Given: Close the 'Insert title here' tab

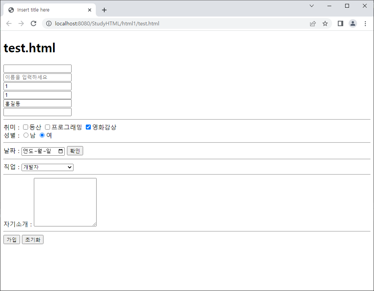Looking at the screenshot, I should 90,10.
